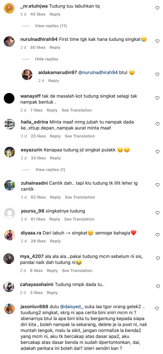Expand View replies (11) under _nr.etulnjwa
This screenshot has height=354, width=163.
point(51,26)
